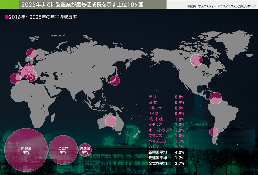Click the pink bubble over Australia on the map
Screen dimensions: 258x175
pos(111,121)
